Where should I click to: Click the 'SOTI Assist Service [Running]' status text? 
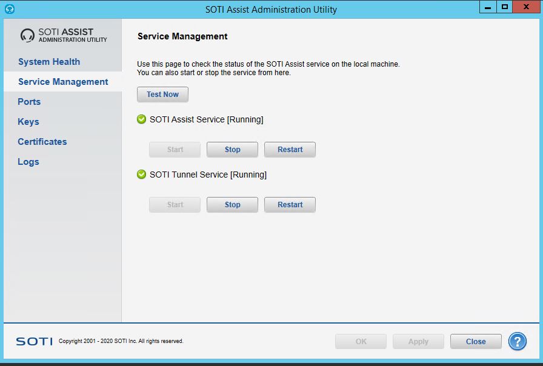[x=207, y=119]
